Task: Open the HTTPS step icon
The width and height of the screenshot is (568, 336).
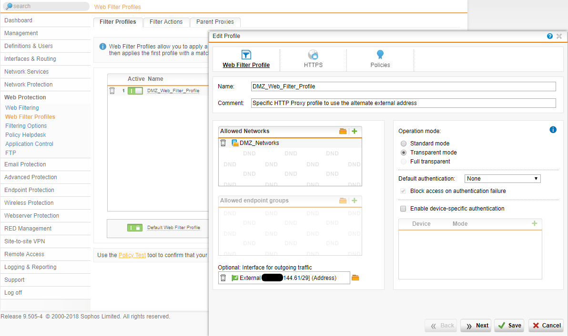Action: (x=313, y=55)
